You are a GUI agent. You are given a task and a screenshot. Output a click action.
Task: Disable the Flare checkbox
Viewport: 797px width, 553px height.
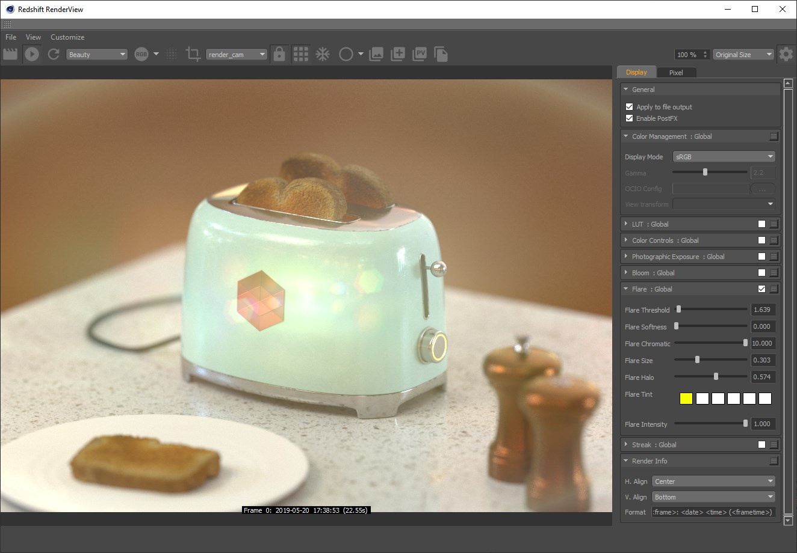tap(762, 289)
